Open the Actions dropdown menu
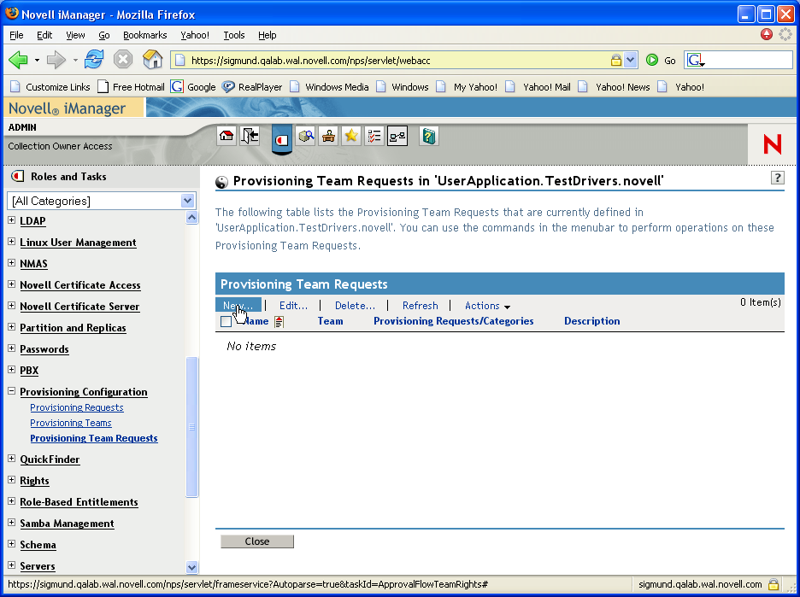The image size is (800, 597). [x=487, y=306]
